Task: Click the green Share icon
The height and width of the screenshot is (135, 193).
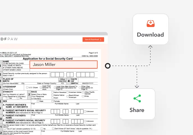Action: 137,98
